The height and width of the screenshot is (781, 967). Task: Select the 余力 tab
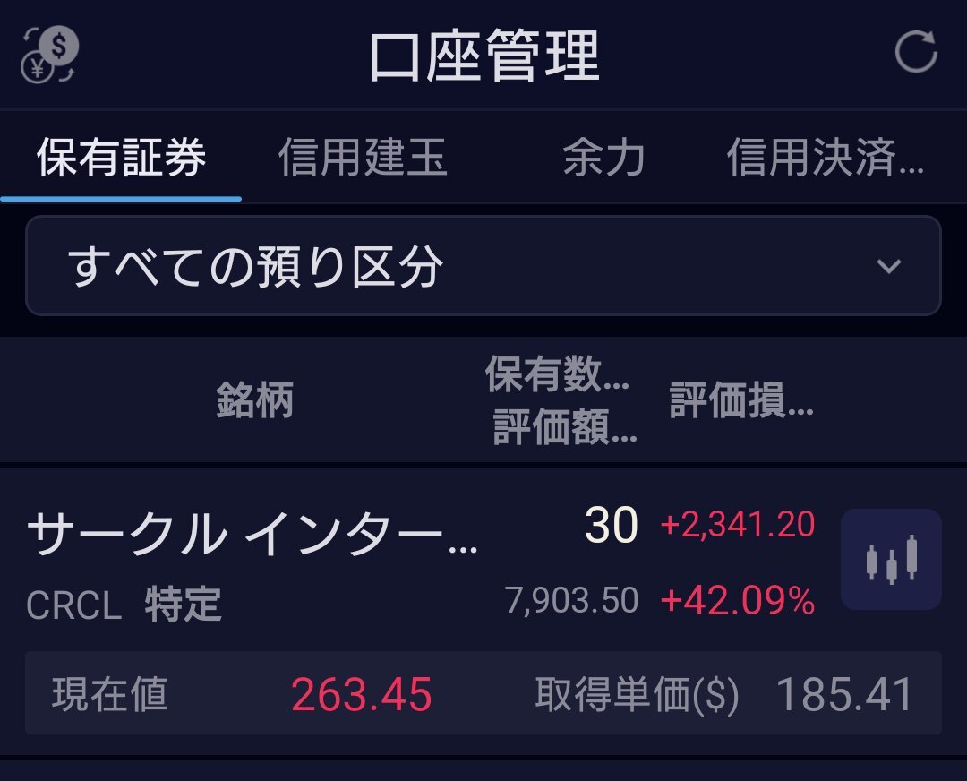[603, 158]
